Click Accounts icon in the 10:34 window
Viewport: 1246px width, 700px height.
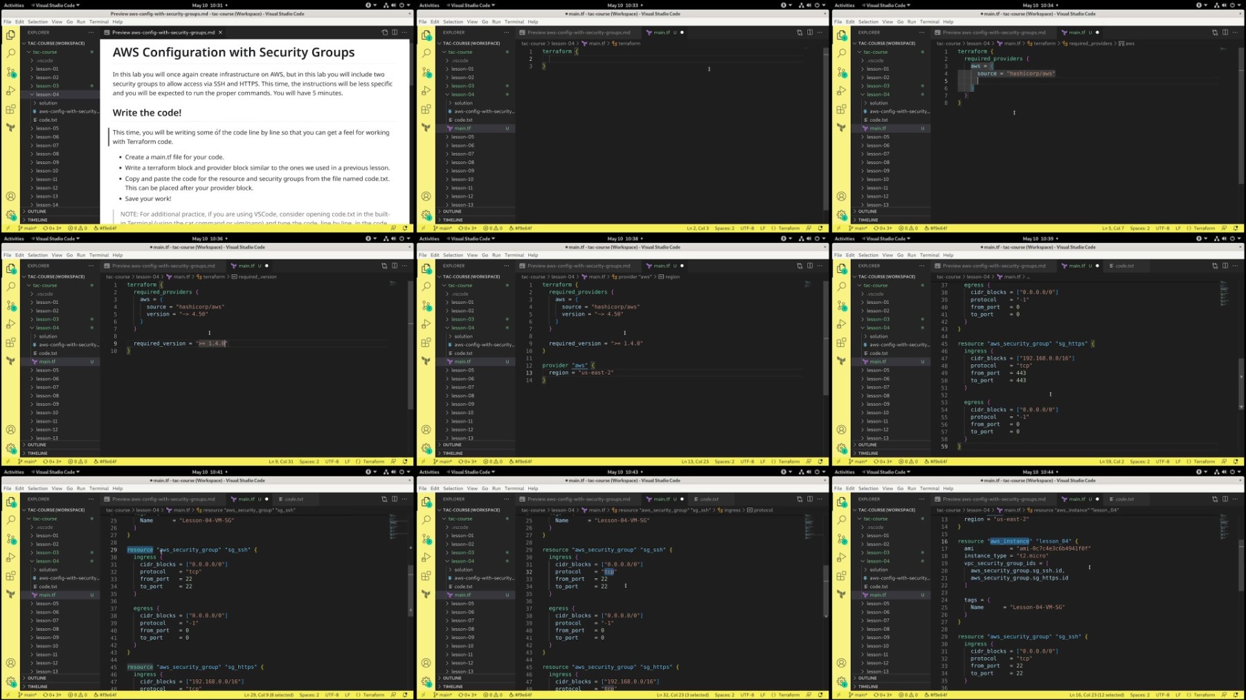pyautogui.click(x=841, y=197)
